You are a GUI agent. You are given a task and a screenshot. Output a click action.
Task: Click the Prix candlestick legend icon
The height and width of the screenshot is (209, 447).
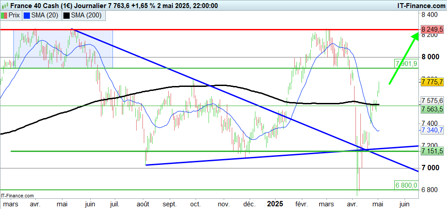coord(5,15)
